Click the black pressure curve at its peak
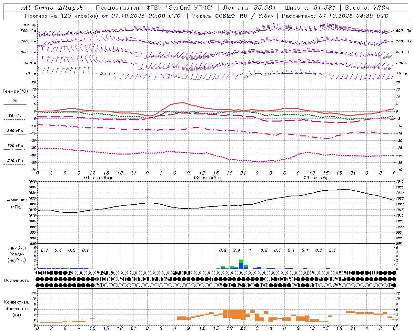Image resolution: width=413 pixels, height=331 pixels. point(344,189)
